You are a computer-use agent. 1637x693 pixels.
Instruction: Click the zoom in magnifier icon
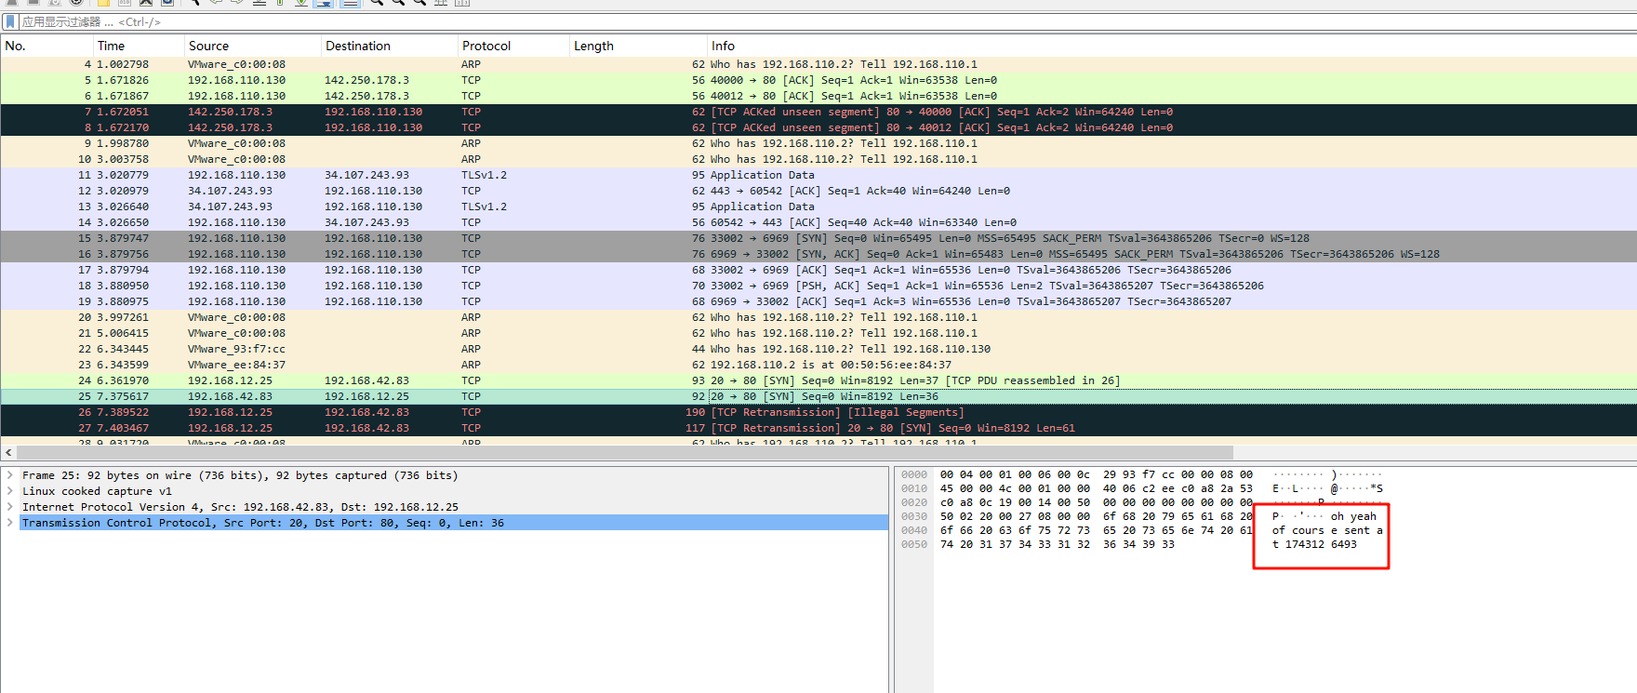tap(377, 3)
